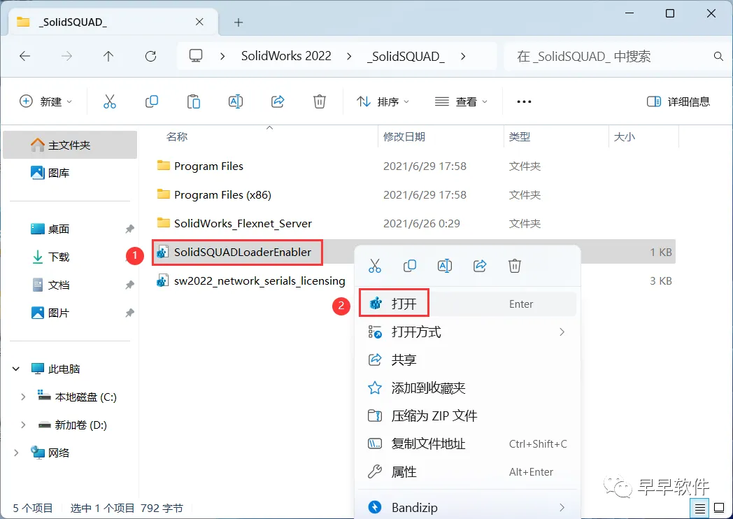Open 下载 in the sidebar
Viewport: 733px width, 519px height.
(70, 257)
